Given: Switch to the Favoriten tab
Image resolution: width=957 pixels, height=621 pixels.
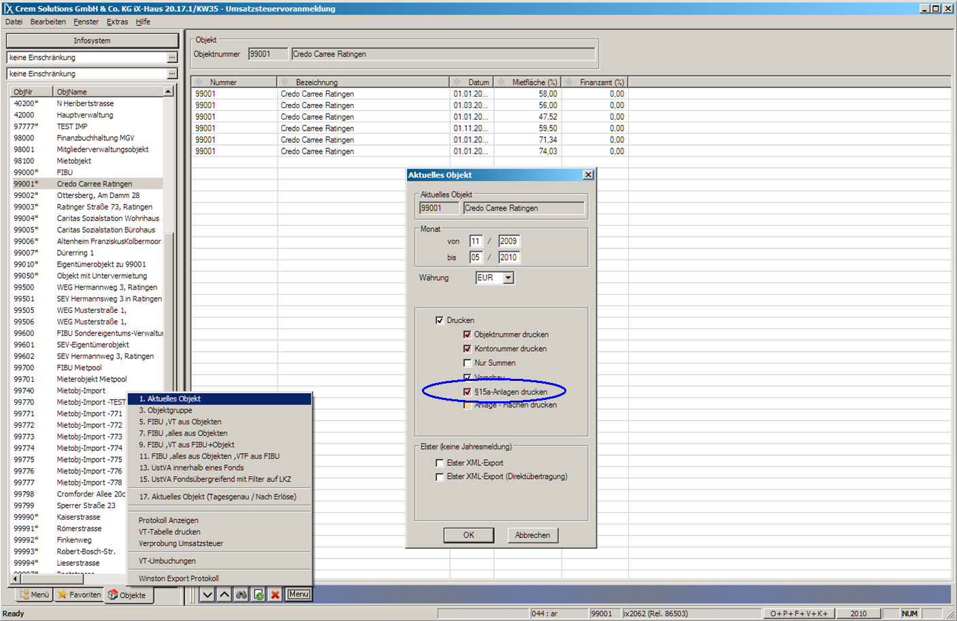Looking at the screenshot, I should point(80,594).
